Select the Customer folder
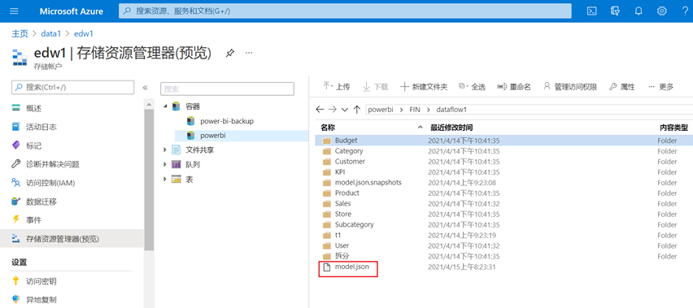Screen dimensions: 693x308 tap(350, 162)
